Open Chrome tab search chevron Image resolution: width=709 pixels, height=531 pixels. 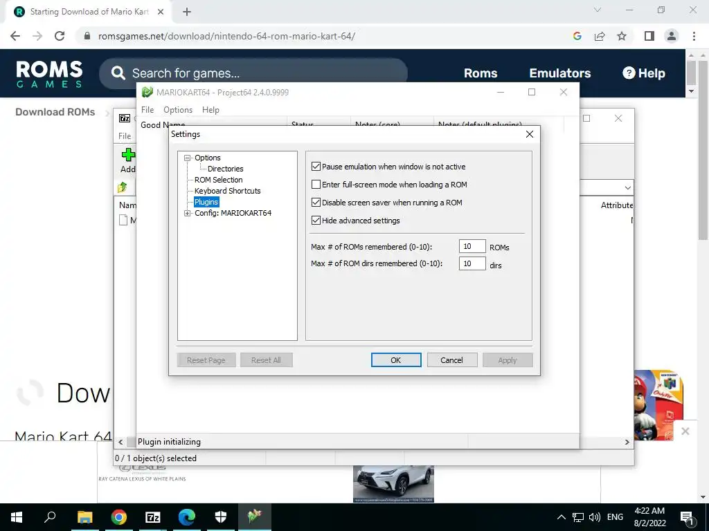tap(598, 10)
